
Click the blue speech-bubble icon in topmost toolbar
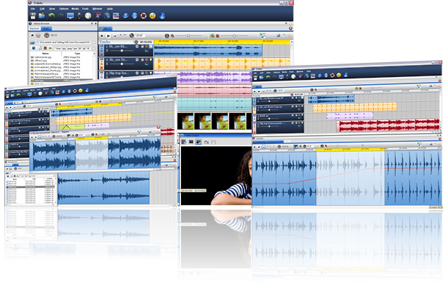click(125, 16)
